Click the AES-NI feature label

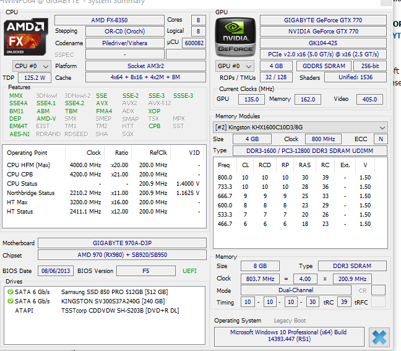click(x=19, y=134)
